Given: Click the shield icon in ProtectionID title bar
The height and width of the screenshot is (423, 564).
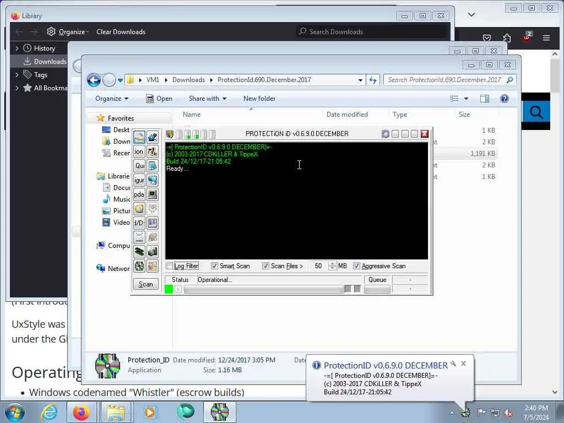Looking at the screenshot, I should pyautogui.click(x=170, y=134).
